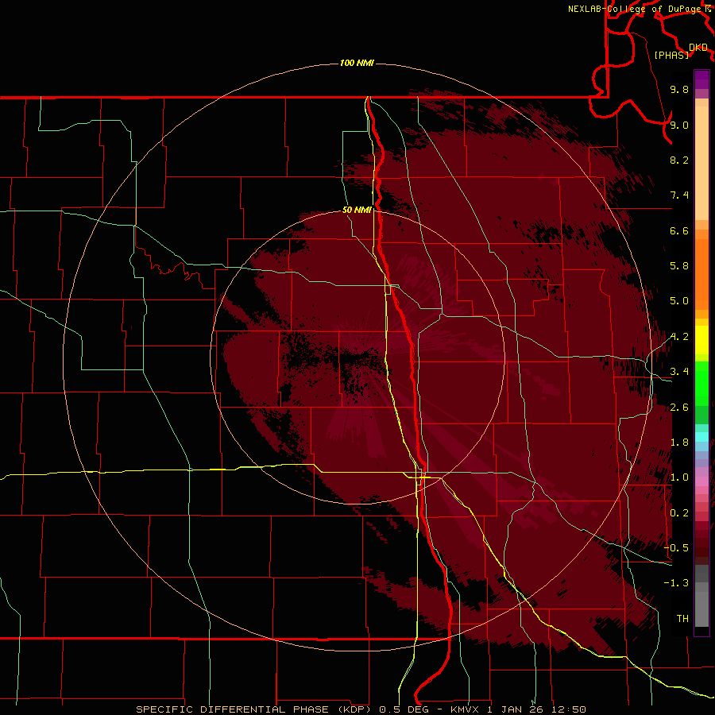Click the 5.8 scale value
This screenshot has height=715, width=715.
(x=679, y=266)
